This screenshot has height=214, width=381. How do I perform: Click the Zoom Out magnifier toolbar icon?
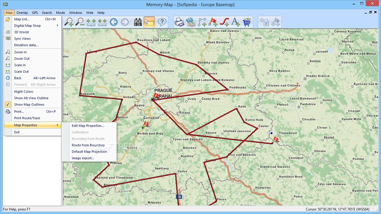coord(80,22)
